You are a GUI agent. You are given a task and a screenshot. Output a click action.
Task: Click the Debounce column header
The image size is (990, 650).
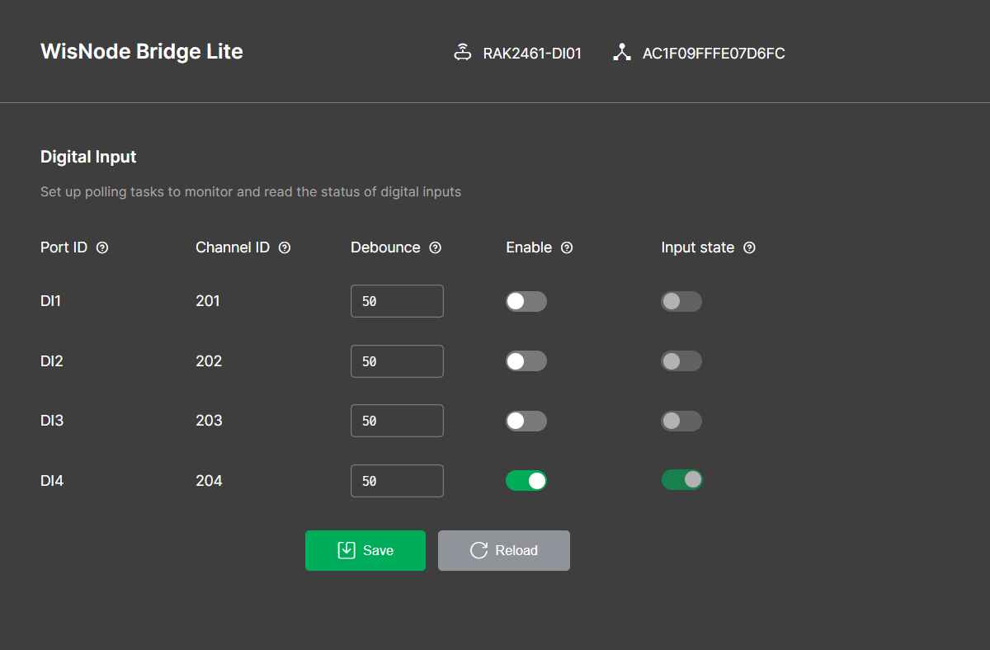pos(385,247)
